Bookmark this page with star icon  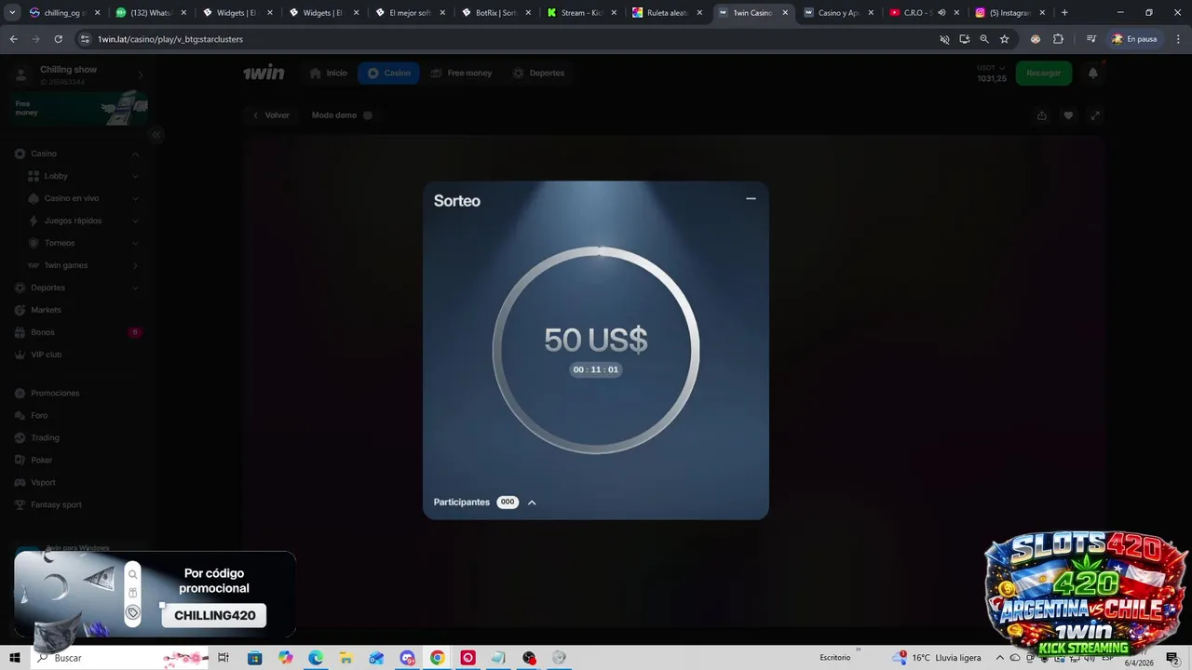point(1004,39)
